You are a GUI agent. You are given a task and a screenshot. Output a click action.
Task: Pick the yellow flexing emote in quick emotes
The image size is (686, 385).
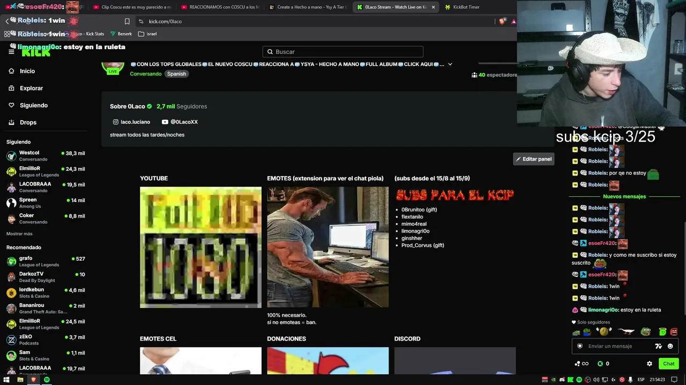pos(605,332)
